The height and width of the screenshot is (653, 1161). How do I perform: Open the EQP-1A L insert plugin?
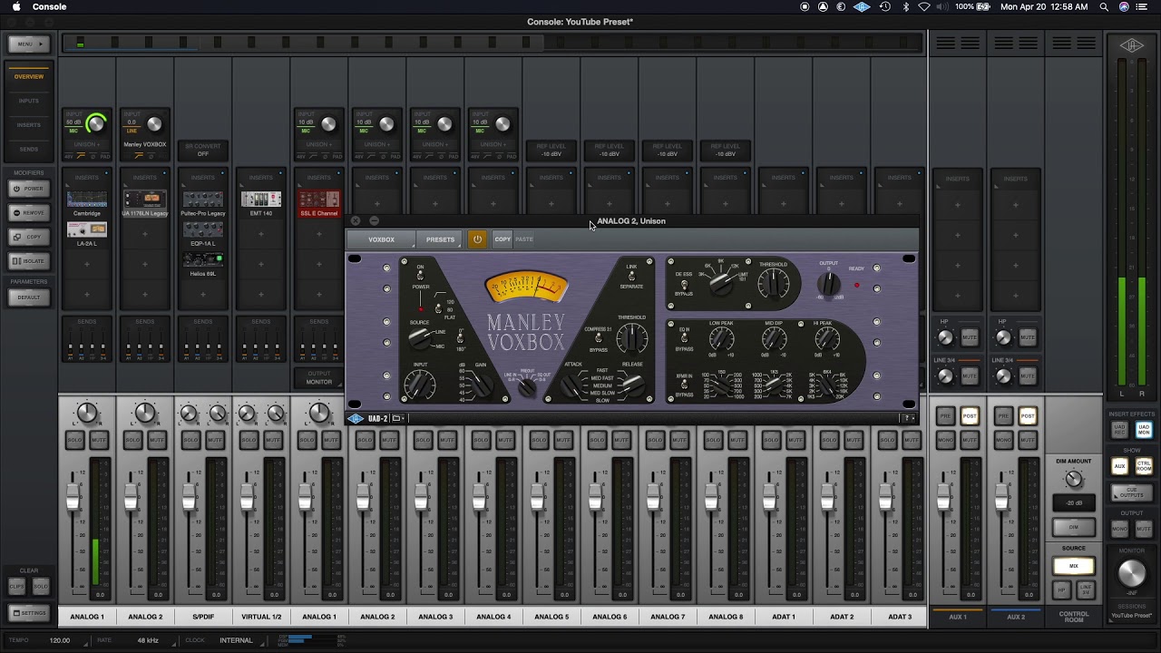[203, 232]
